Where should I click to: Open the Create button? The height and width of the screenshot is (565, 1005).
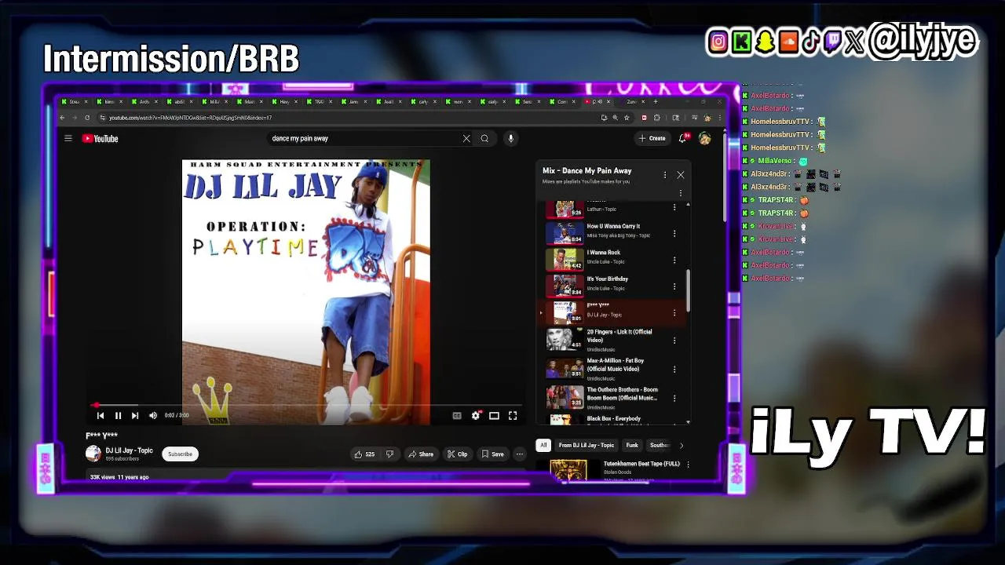pyautogui.click(x=652, y=139)
